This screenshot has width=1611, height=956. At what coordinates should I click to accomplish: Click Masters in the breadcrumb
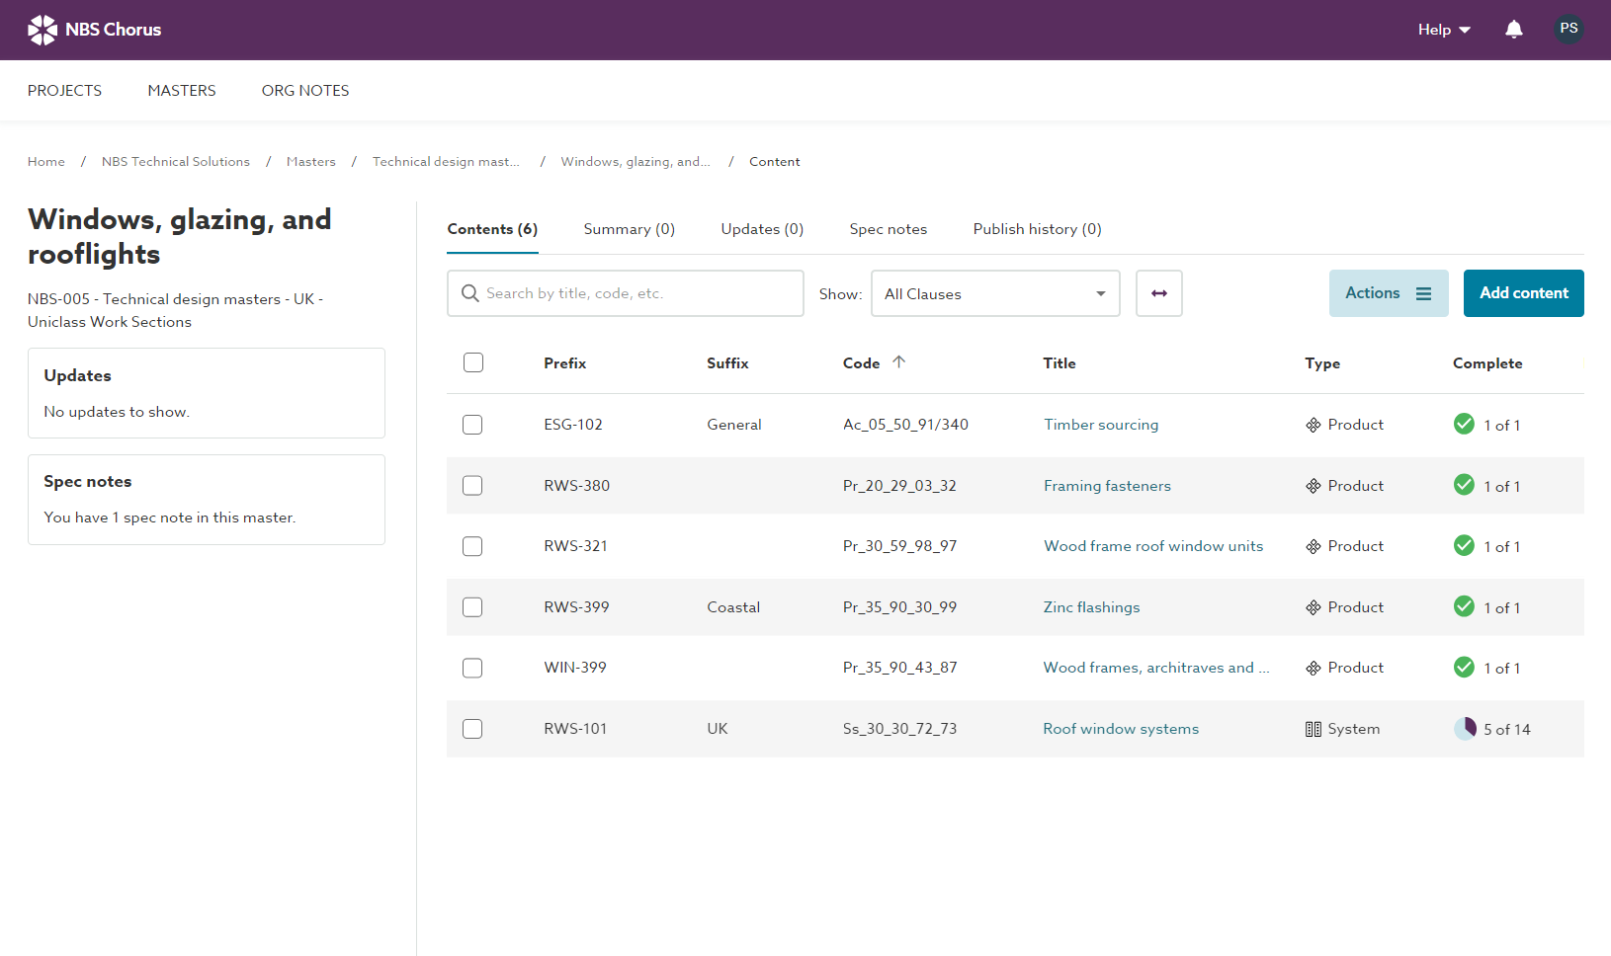coord(311,162)
